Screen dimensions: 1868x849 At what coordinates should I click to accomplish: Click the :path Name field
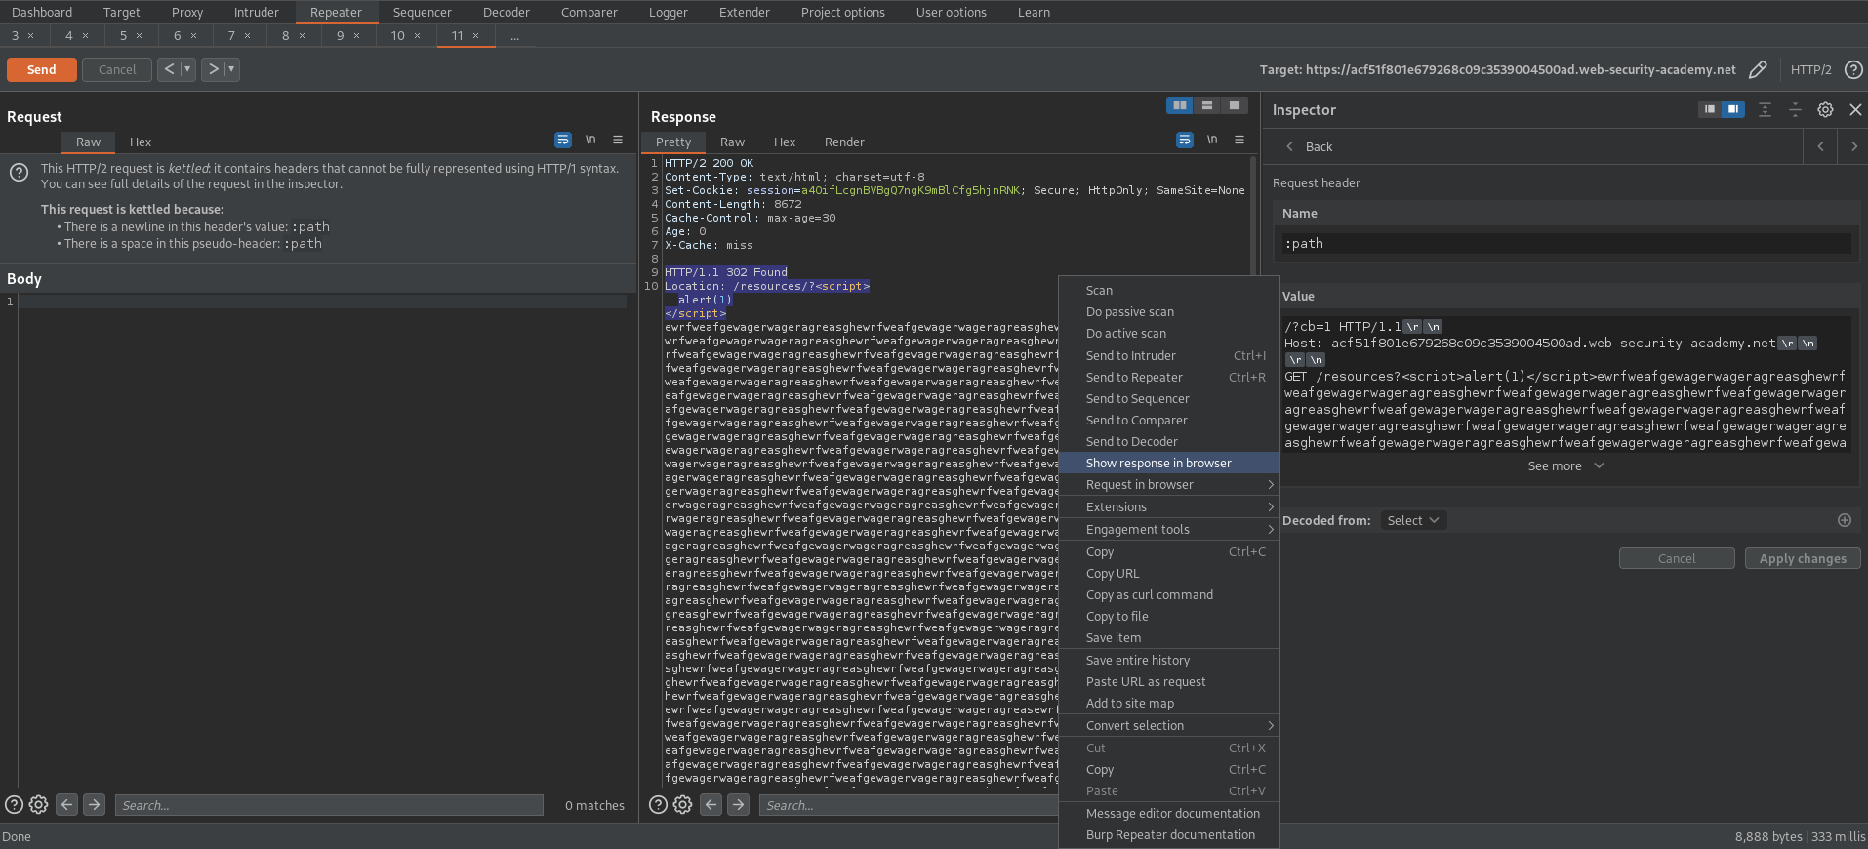pyautogui.click(x=1565, y=244)
